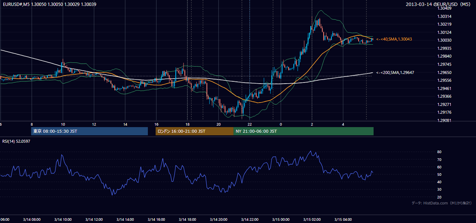Click hour marker 22 below the price chart

(x=250, y=124)
